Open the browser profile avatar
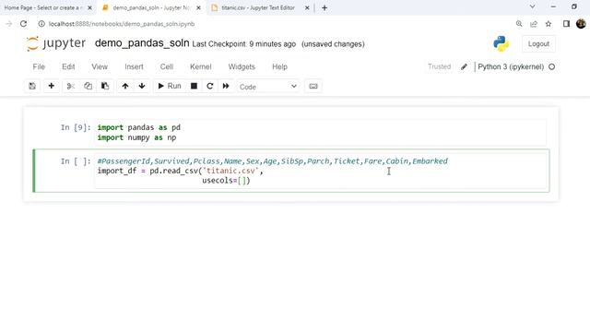Image resolution: width=590 pixels, height=332 pixels. pos(581,24)
